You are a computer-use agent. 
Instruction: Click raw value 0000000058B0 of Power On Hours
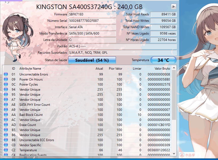(159, 79)
